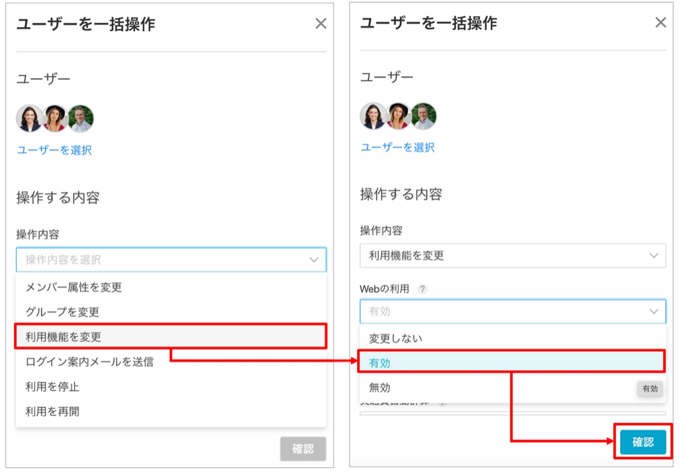Viewport: 681px width, 472px height.
Task: Click ユーザーを選択 link in right dialog
Action: pyautogui.click(x=398, y=148)
